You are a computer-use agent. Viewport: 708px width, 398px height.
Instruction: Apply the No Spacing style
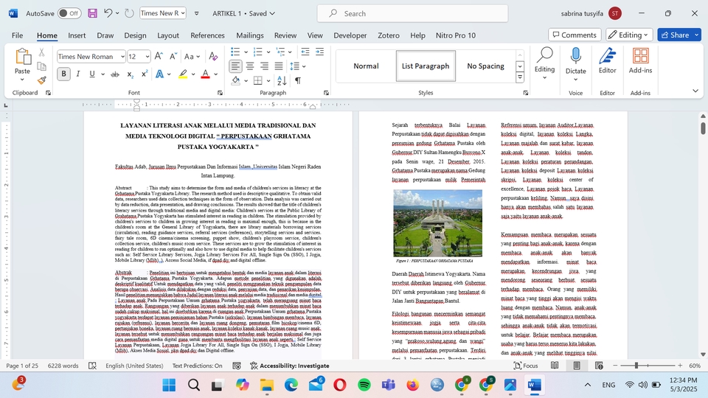485,66
